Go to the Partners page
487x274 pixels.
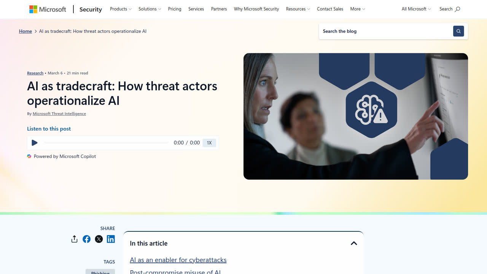point(219,9)
